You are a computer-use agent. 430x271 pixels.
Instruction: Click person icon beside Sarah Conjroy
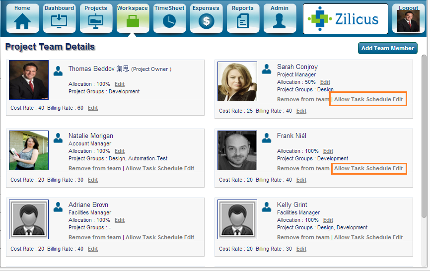coord(267,69)
